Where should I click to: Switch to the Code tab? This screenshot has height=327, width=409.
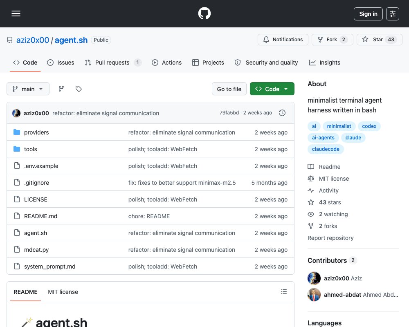point(25,63)
